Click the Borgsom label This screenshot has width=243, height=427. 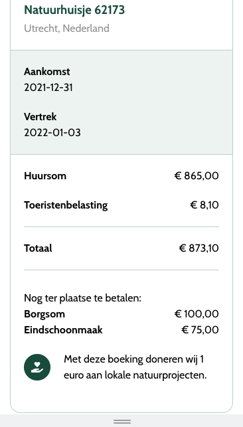tap(44, 314)
